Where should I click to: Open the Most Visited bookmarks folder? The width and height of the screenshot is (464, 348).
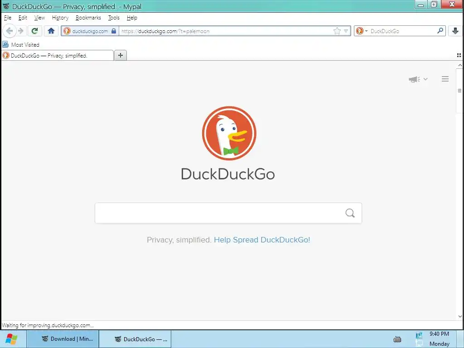point(21,45)
